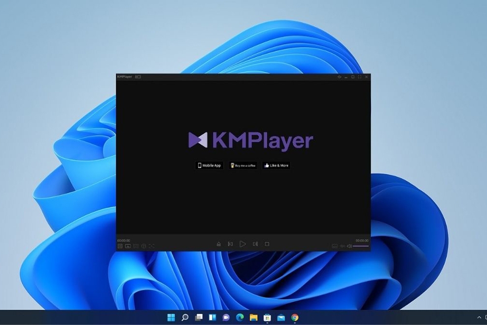Screen dimensions: 487x325
Task: Open the KMPlayer title menu
Action: [x=125, y=77]
